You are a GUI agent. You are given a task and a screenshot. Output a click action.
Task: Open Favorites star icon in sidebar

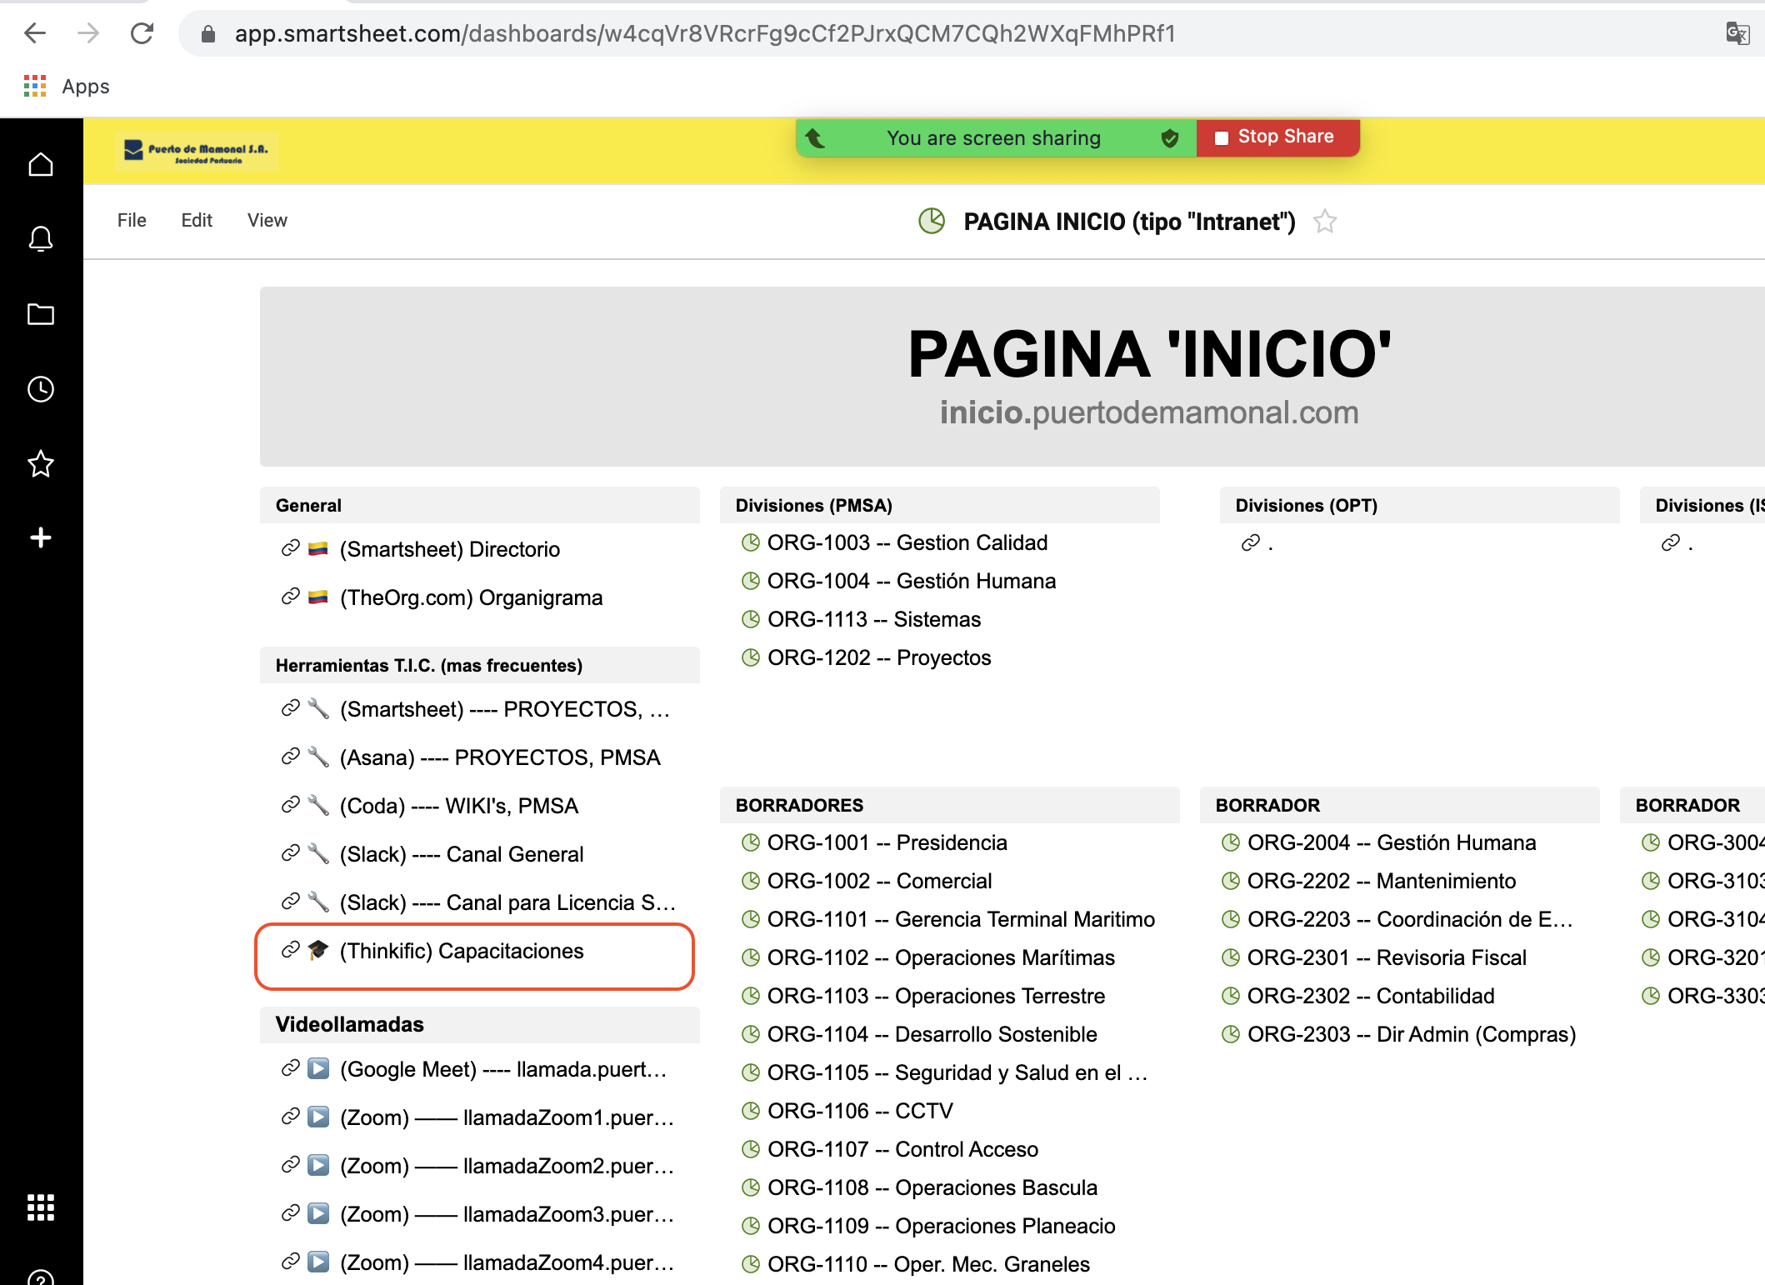(x=41, y=463)
